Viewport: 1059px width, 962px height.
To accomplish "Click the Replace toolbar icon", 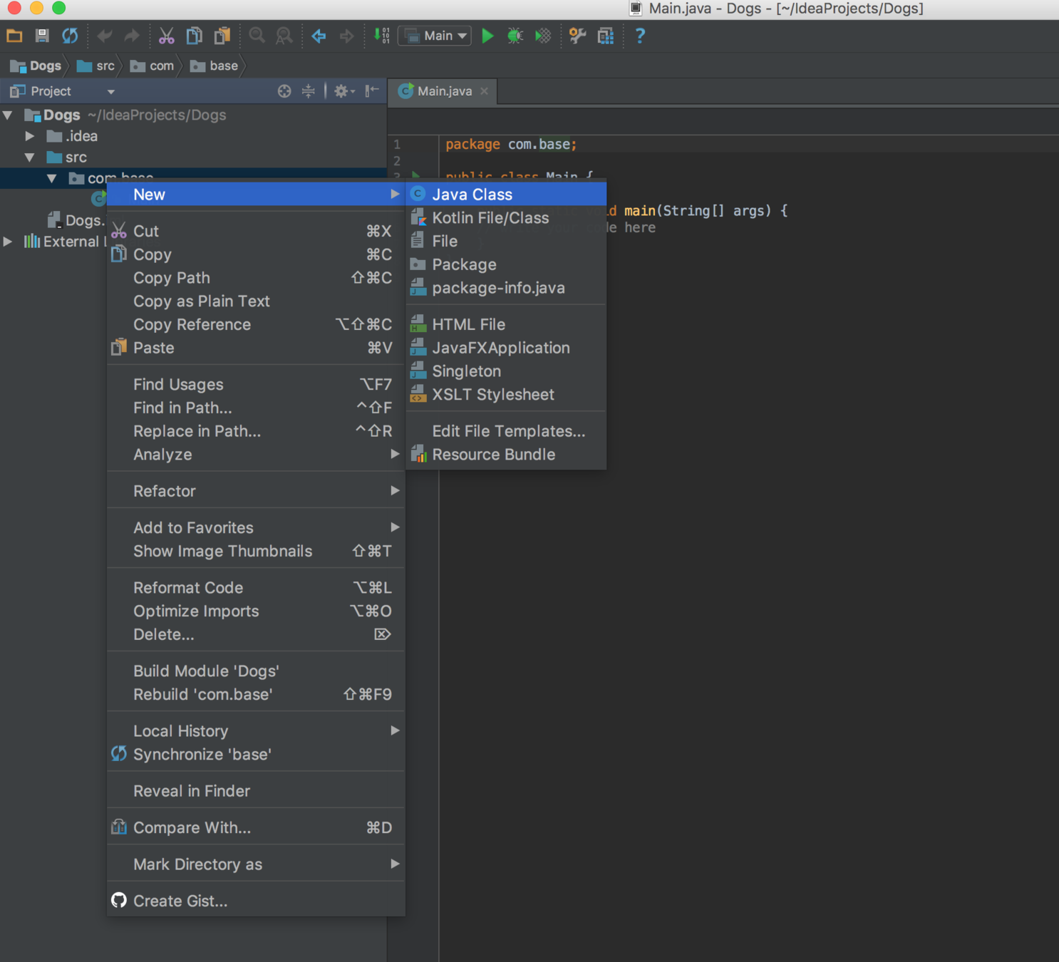I will [284, 36].
